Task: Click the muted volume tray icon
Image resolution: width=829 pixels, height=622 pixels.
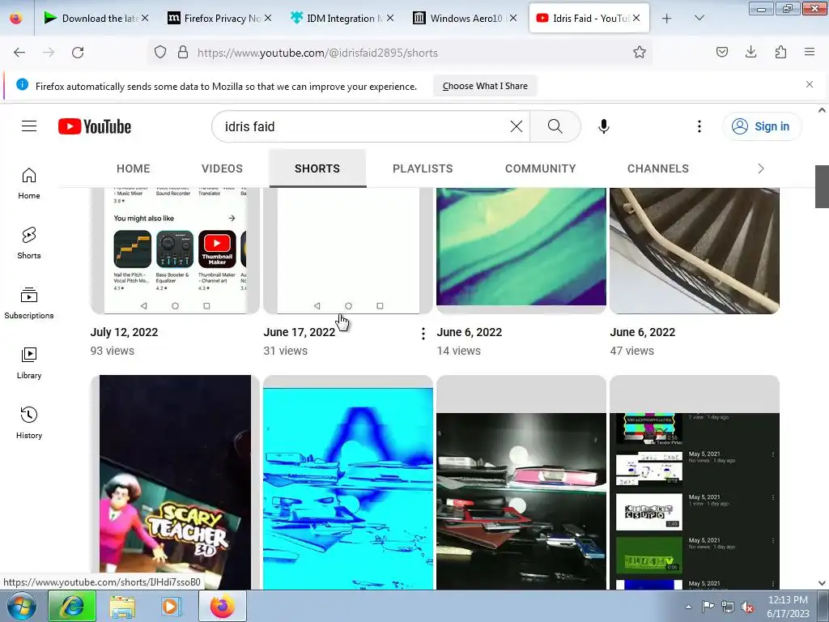Action: (747, 607)
